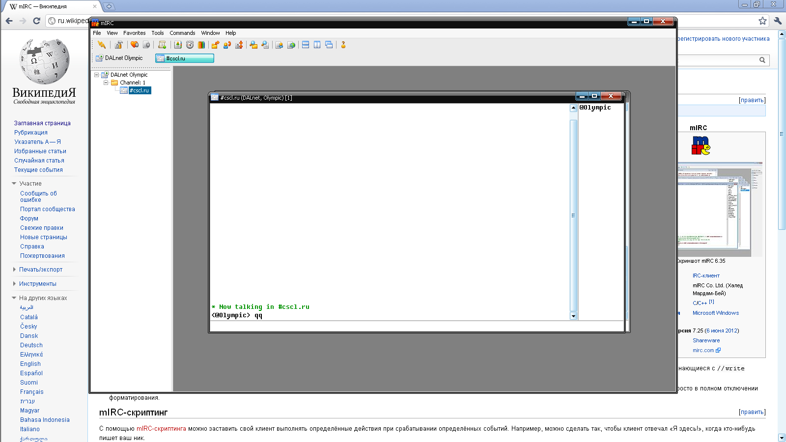Click править link beside mIRC-скриптинг heading

pyautogui.click(x=752, y=412)
